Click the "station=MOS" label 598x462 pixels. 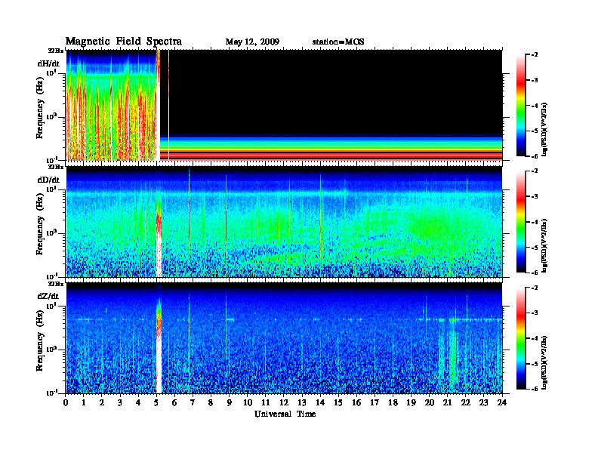click(x=338, y=42)
